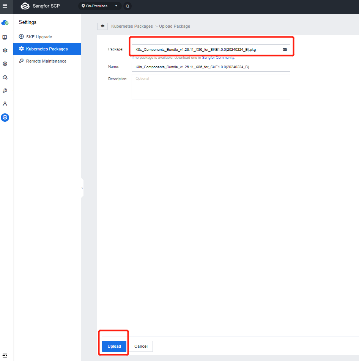The image size is (359, 361).
Task: Open the On-Premises region dropdown
Action: (x=100, y=6)
